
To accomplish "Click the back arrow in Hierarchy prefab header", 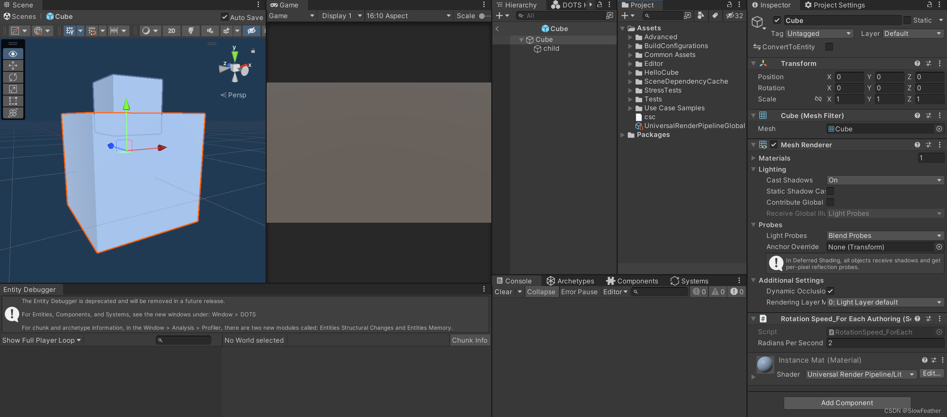I will [x=497, y=29].
